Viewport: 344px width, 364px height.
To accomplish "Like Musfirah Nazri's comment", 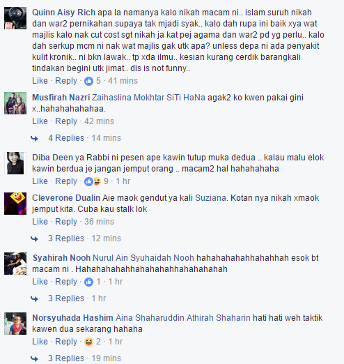I will pos(40,121).
